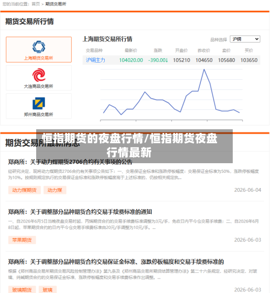The width and height of the screenshot is (270, 293).
Task: Click the summary text starting 根据《郑州商品交易所
Action: pyautogui.click(x=132, y=274)
